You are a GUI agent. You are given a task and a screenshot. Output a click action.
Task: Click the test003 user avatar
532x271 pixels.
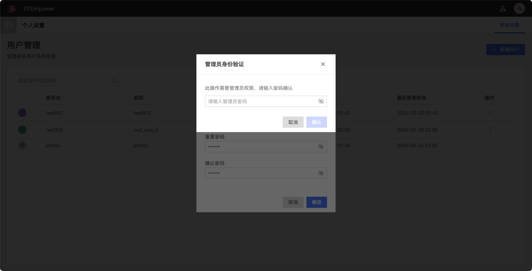pos(22,130)
